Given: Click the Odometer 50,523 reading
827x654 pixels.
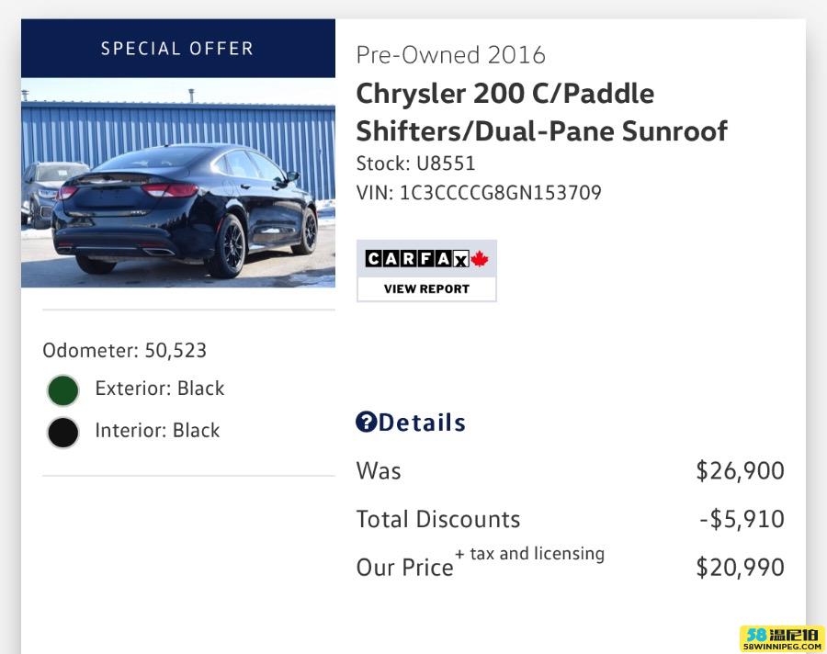Looking at the screenshot, I should pos(124,351).
